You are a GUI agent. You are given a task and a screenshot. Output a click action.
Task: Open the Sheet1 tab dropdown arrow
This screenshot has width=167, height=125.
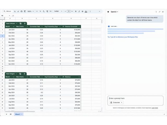[x=22, y=114]
